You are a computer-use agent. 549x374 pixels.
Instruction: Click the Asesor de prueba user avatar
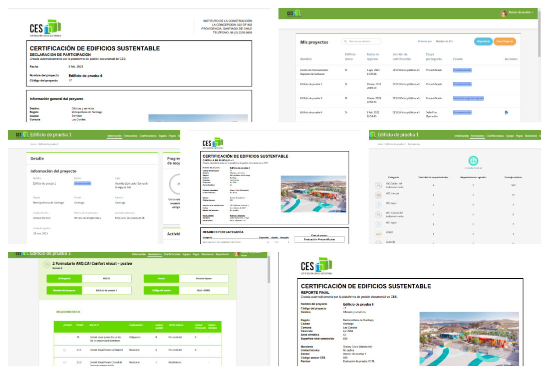[504, 13]
